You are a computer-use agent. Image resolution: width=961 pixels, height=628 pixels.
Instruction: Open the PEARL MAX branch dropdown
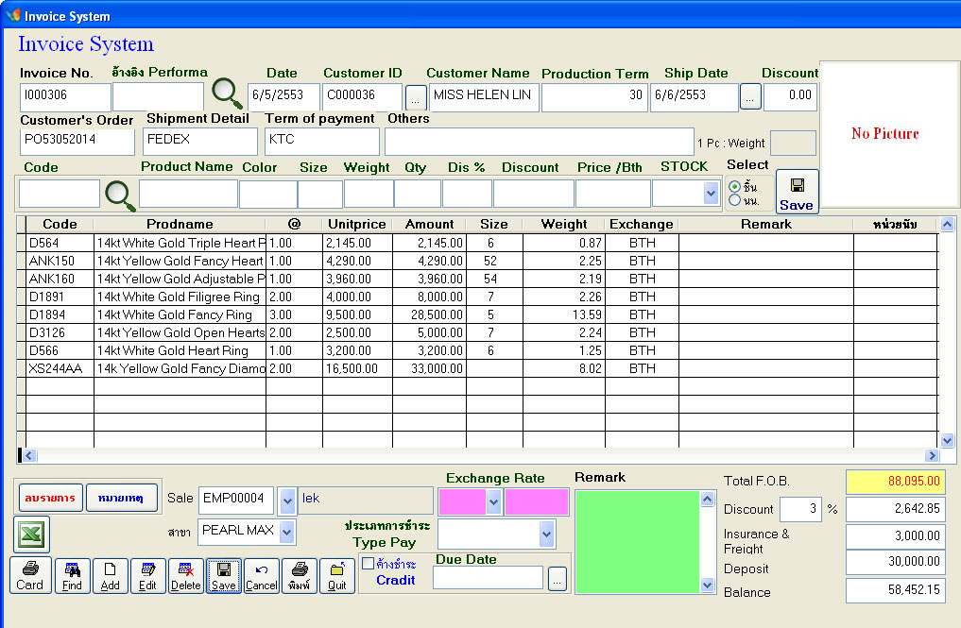pyautogui.click(x=287, y=532)
